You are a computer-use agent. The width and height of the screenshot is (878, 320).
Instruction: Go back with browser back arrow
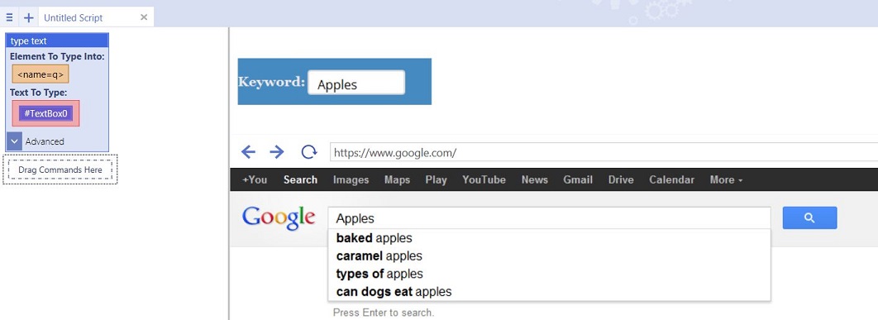click(x=248, y=152)
